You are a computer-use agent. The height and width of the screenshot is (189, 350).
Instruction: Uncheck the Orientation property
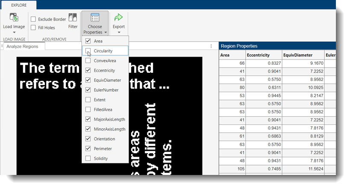point(88,139)
